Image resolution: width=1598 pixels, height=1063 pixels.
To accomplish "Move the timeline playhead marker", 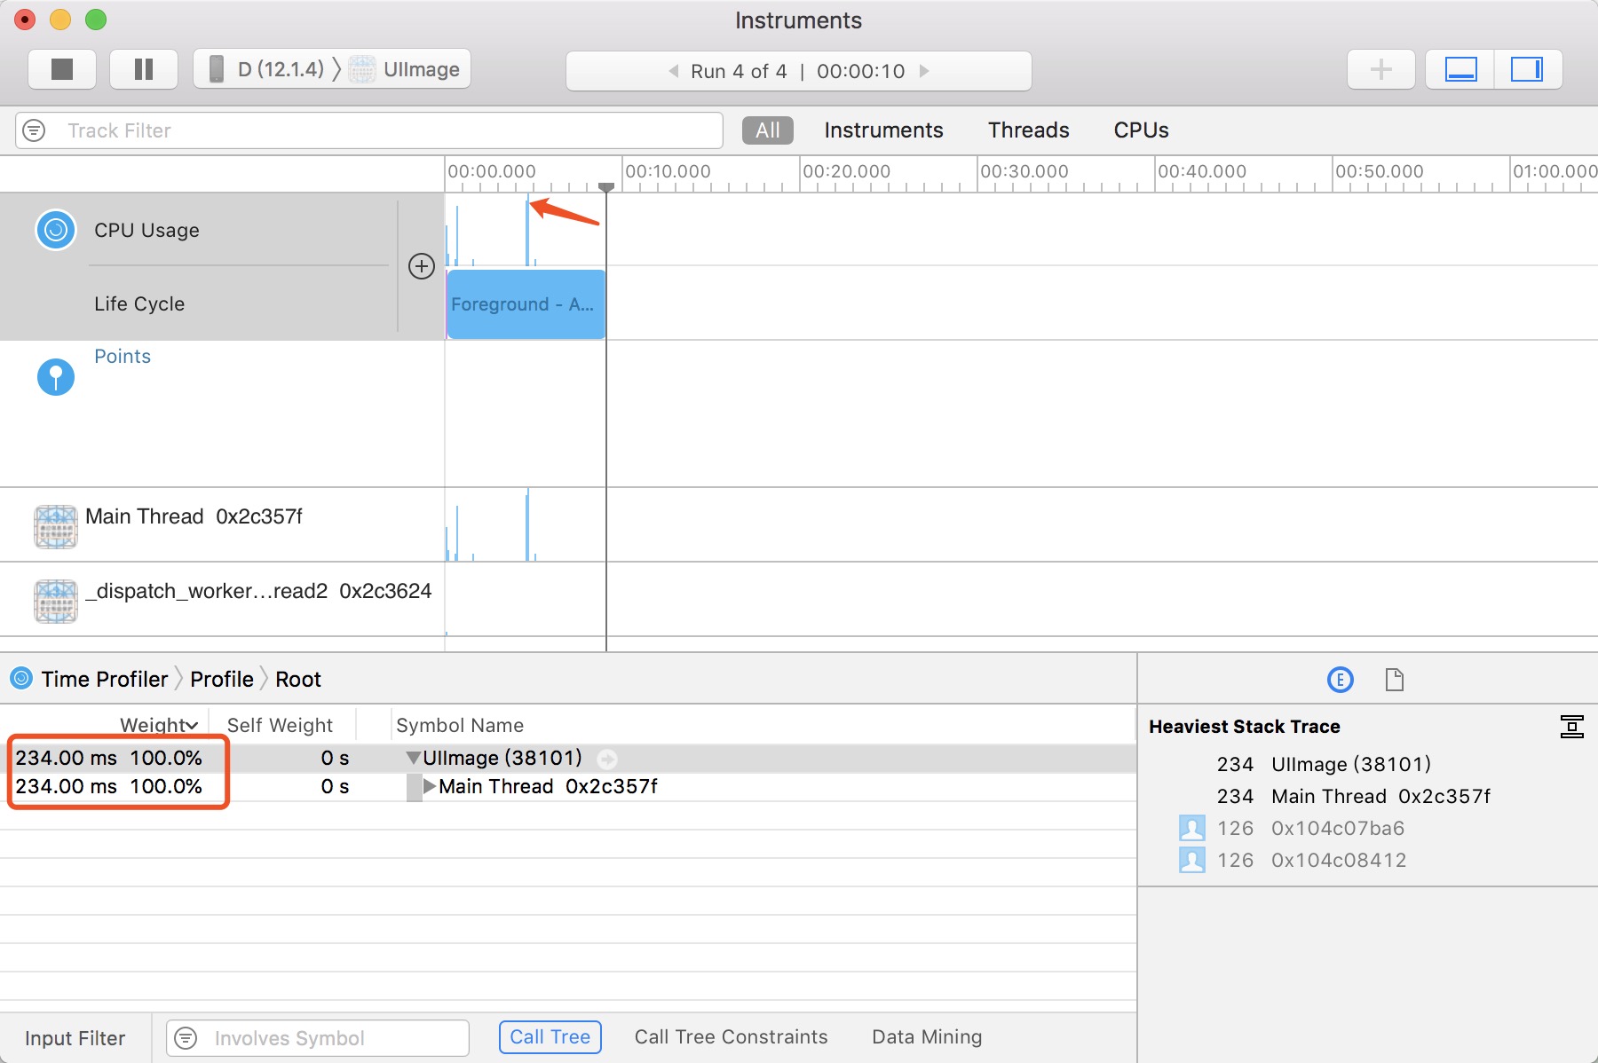I will tap(606, 187).
